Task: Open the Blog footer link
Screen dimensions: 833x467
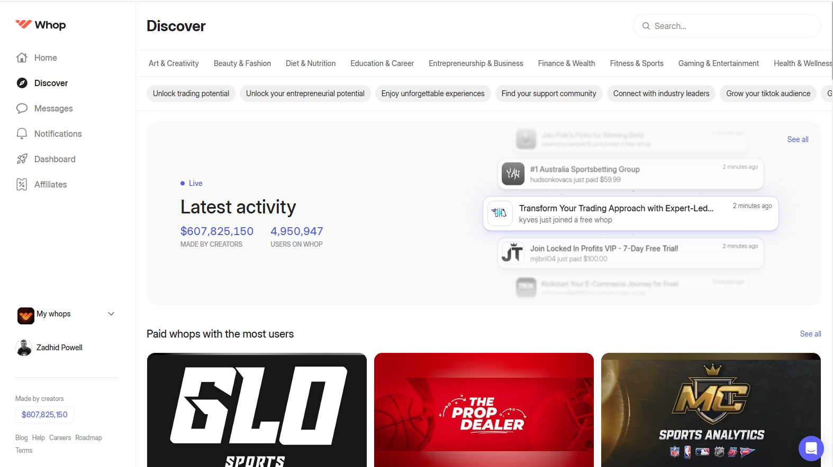Action: tap(22, 437)
